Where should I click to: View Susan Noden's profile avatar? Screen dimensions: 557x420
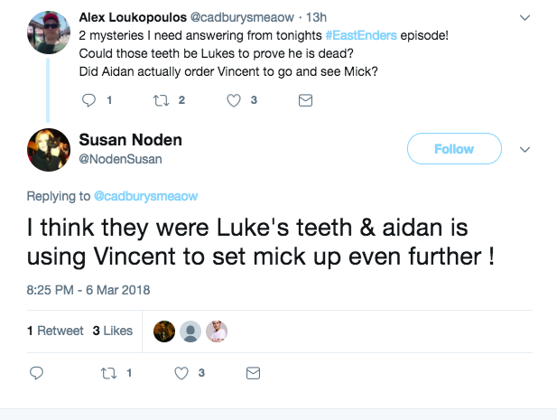click(51, 151)
